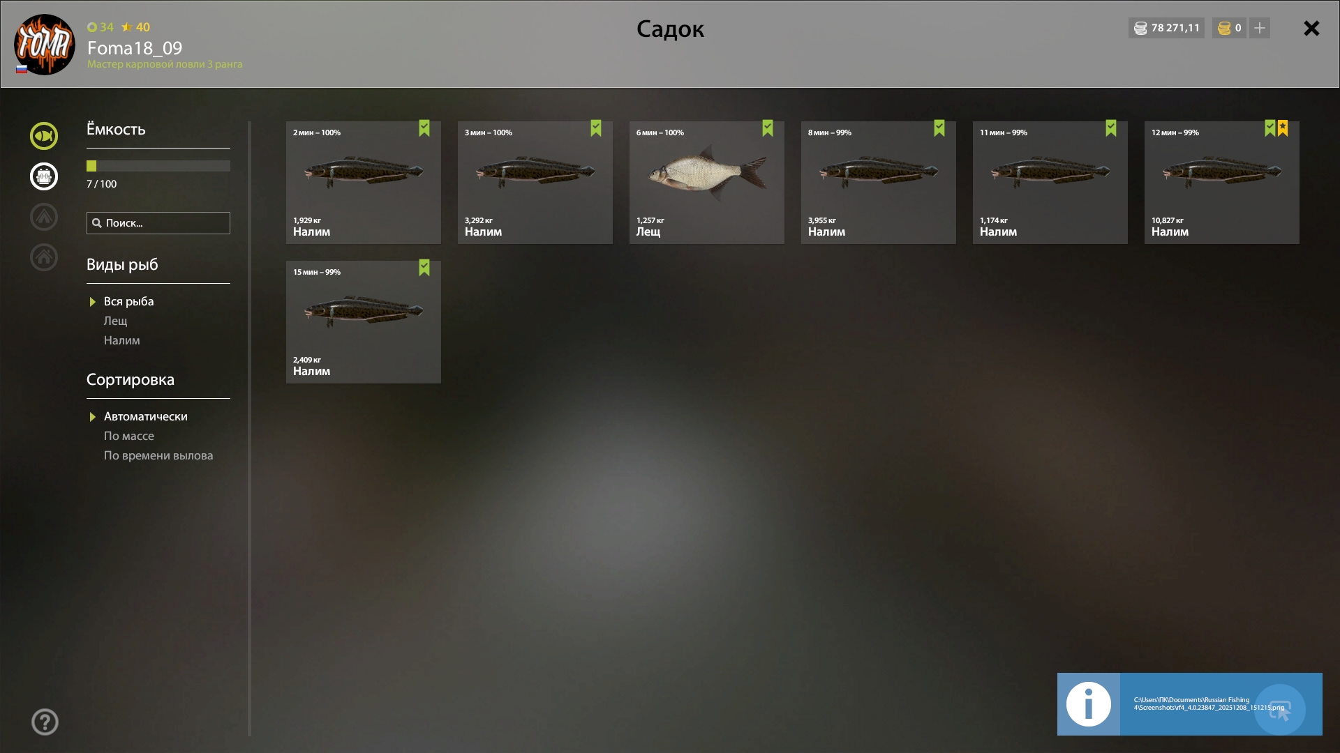Filter the fish list by Налим

pos(122,340)
